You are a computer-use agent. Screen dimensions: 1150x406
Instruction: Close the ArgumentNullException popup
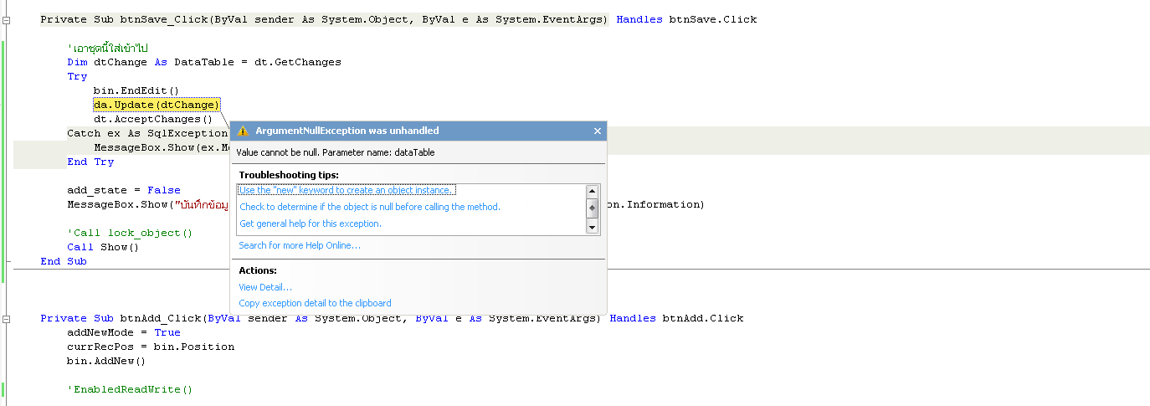click(598, 131)
